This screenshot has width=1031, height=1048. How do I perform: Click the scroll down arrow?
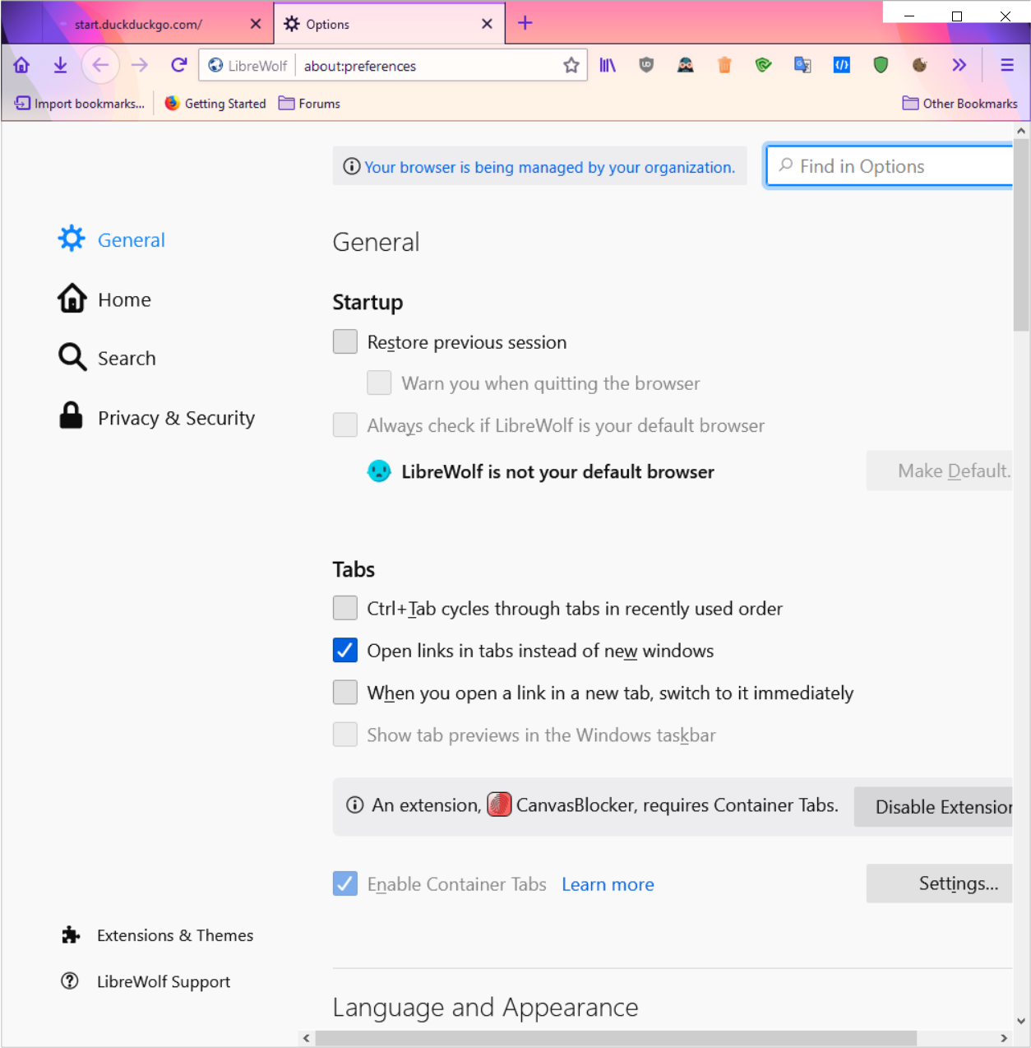[x=1021, y=1021]
